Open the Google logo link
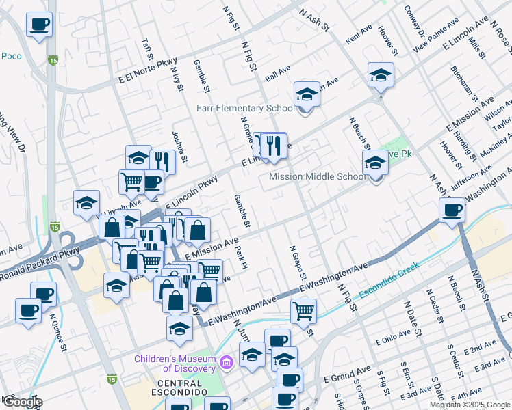This screenshot has width=512, height=410. (x=22, y=401)
